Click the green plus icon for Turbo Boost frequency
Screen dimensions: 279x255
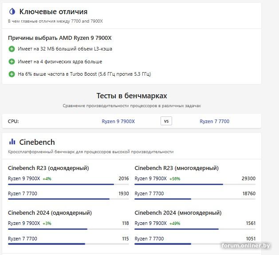coord(12,74)
